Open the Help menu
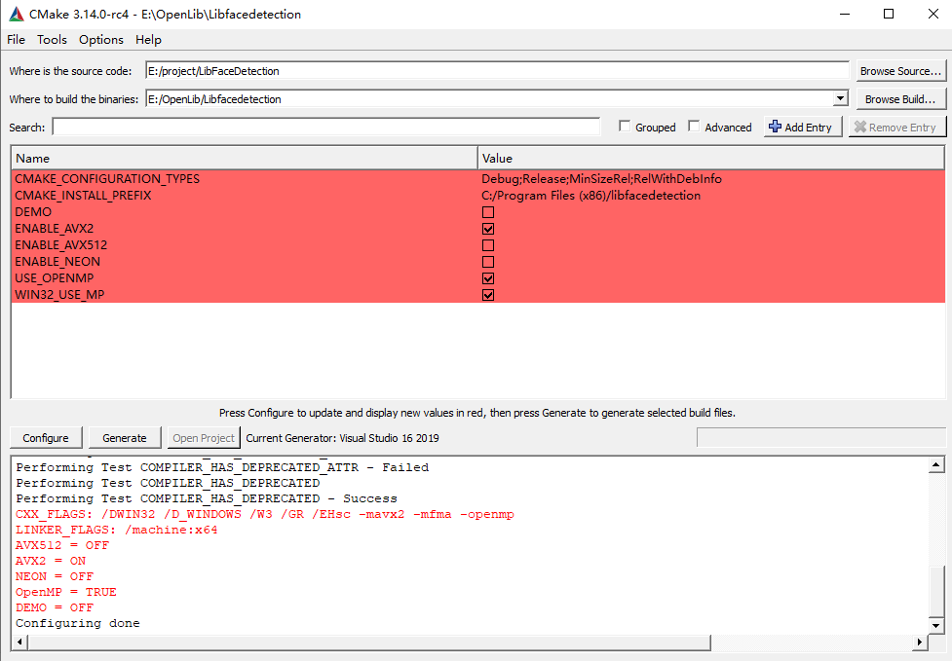The width and height of the screenshot is (952, 661). pos(148,39)
